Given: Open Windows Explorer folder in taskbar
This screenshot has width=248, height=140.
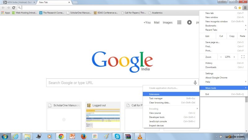Looking at the screenshot, I should tap(27, 137).
